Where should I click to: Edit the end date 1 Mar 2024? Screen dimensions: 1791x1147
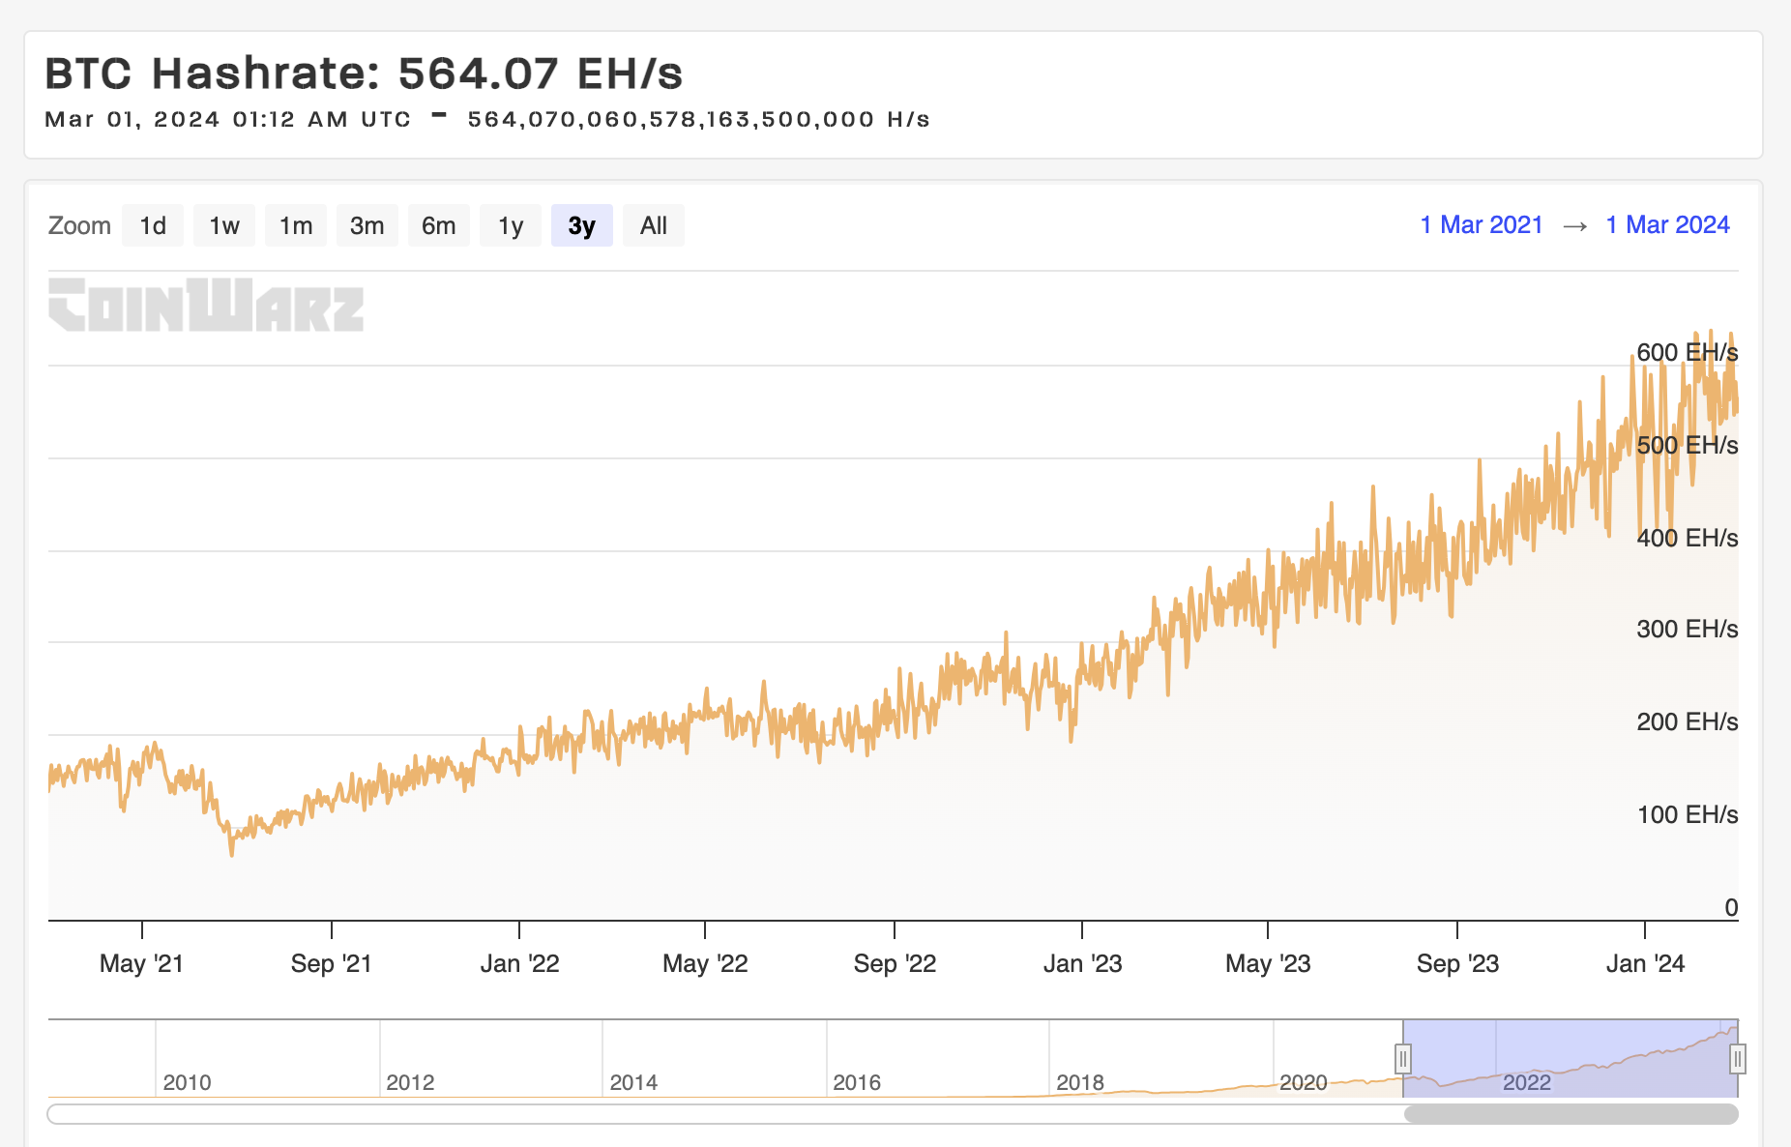[1667, 225]
